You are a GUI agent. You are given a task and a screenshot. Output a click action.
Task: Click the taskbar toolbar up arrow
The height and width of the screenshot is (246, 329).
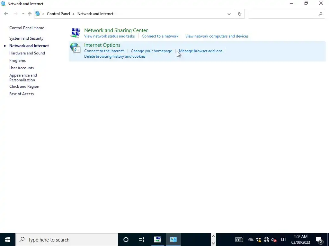(x=213, y=236)
